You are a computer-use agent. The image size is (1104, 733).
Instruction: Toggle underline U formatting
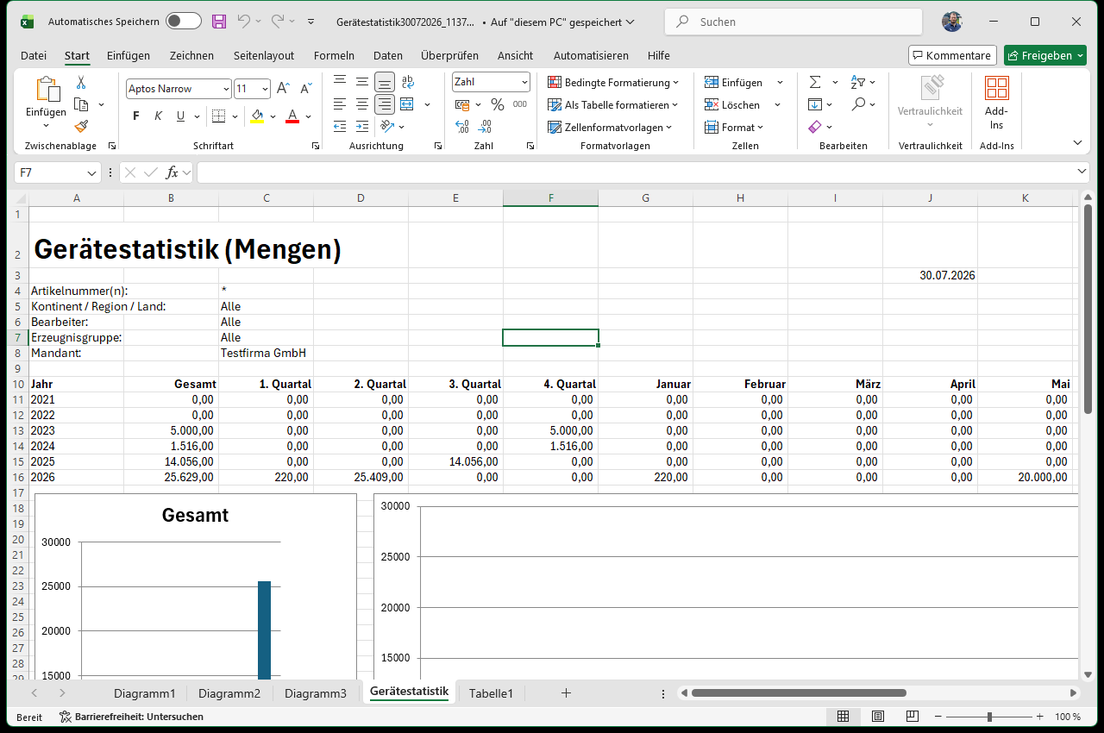pyautogui.click(x=180, y=116)
